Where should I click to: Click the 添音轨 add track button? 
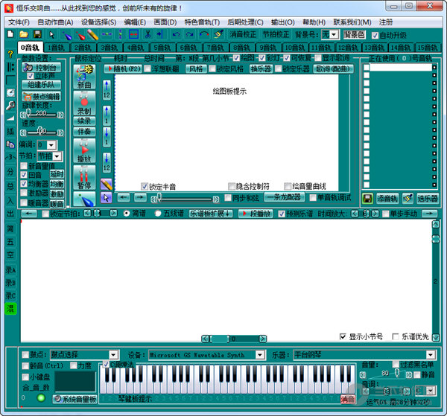387,199
